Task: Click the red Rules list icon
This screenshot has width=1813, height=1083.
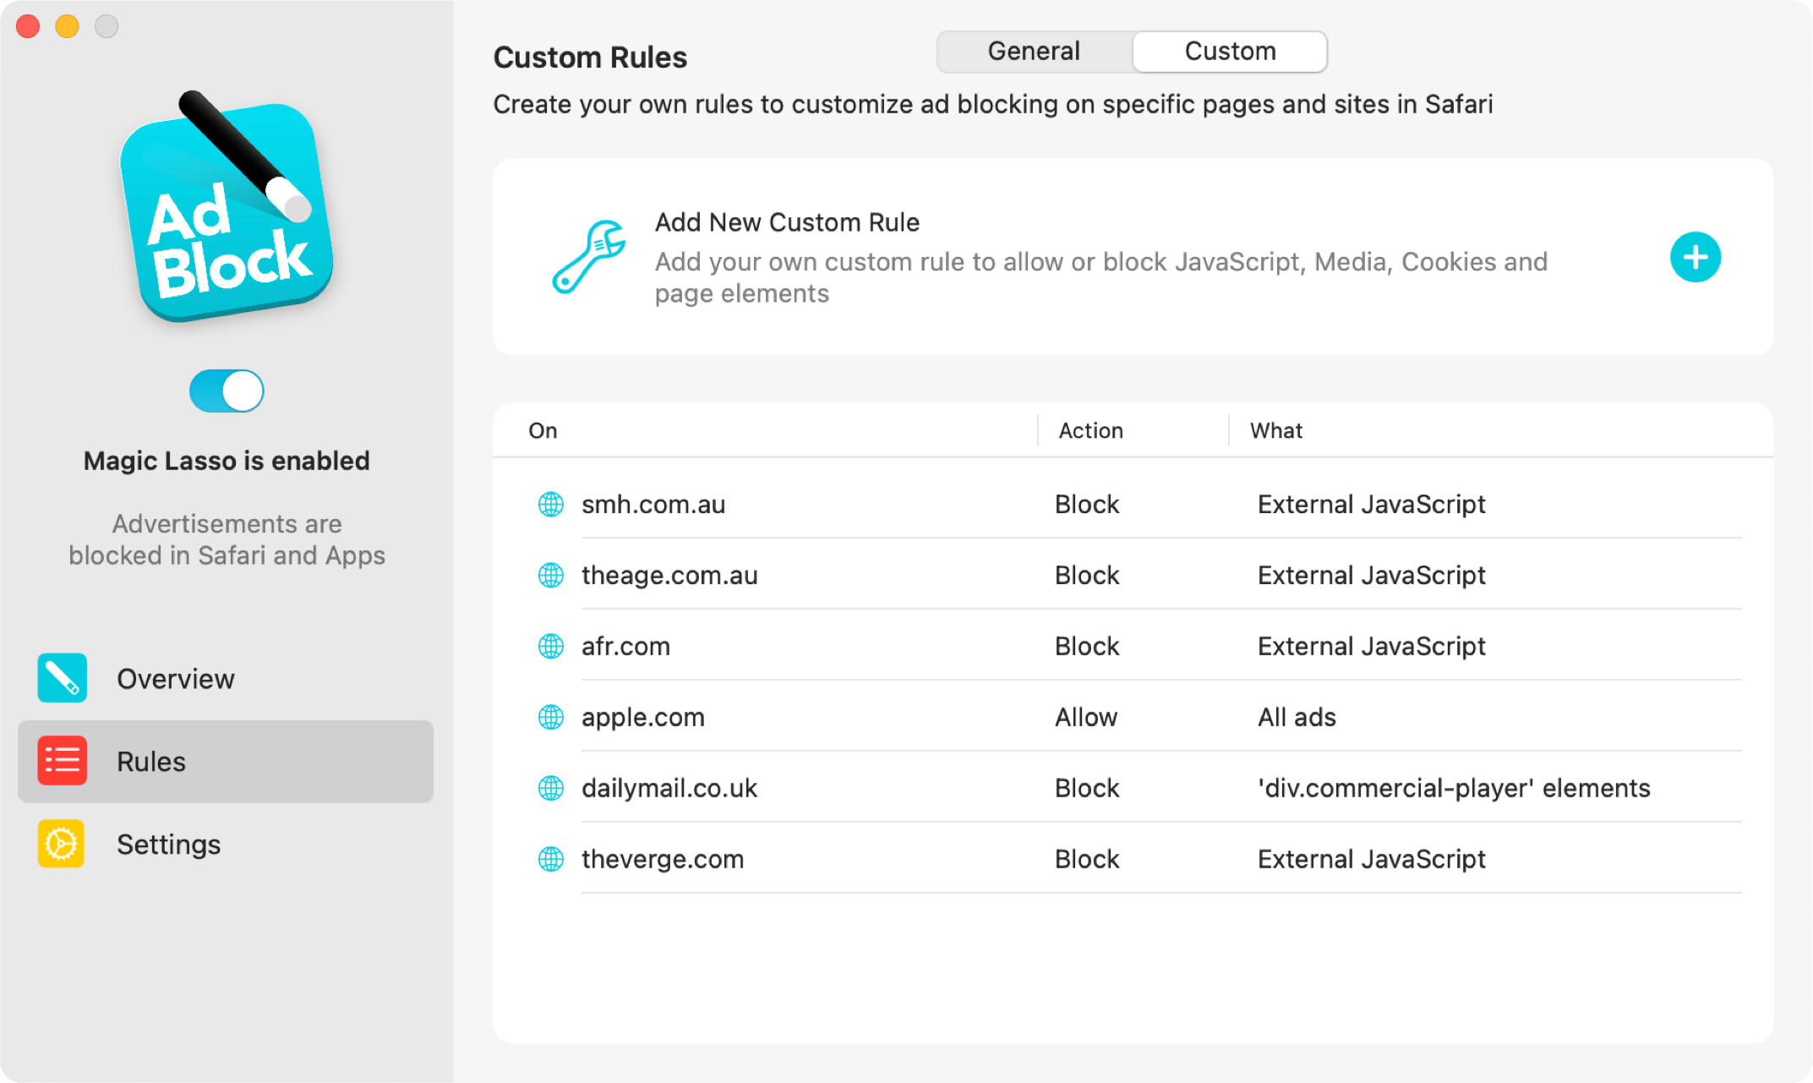Action: 62,761
